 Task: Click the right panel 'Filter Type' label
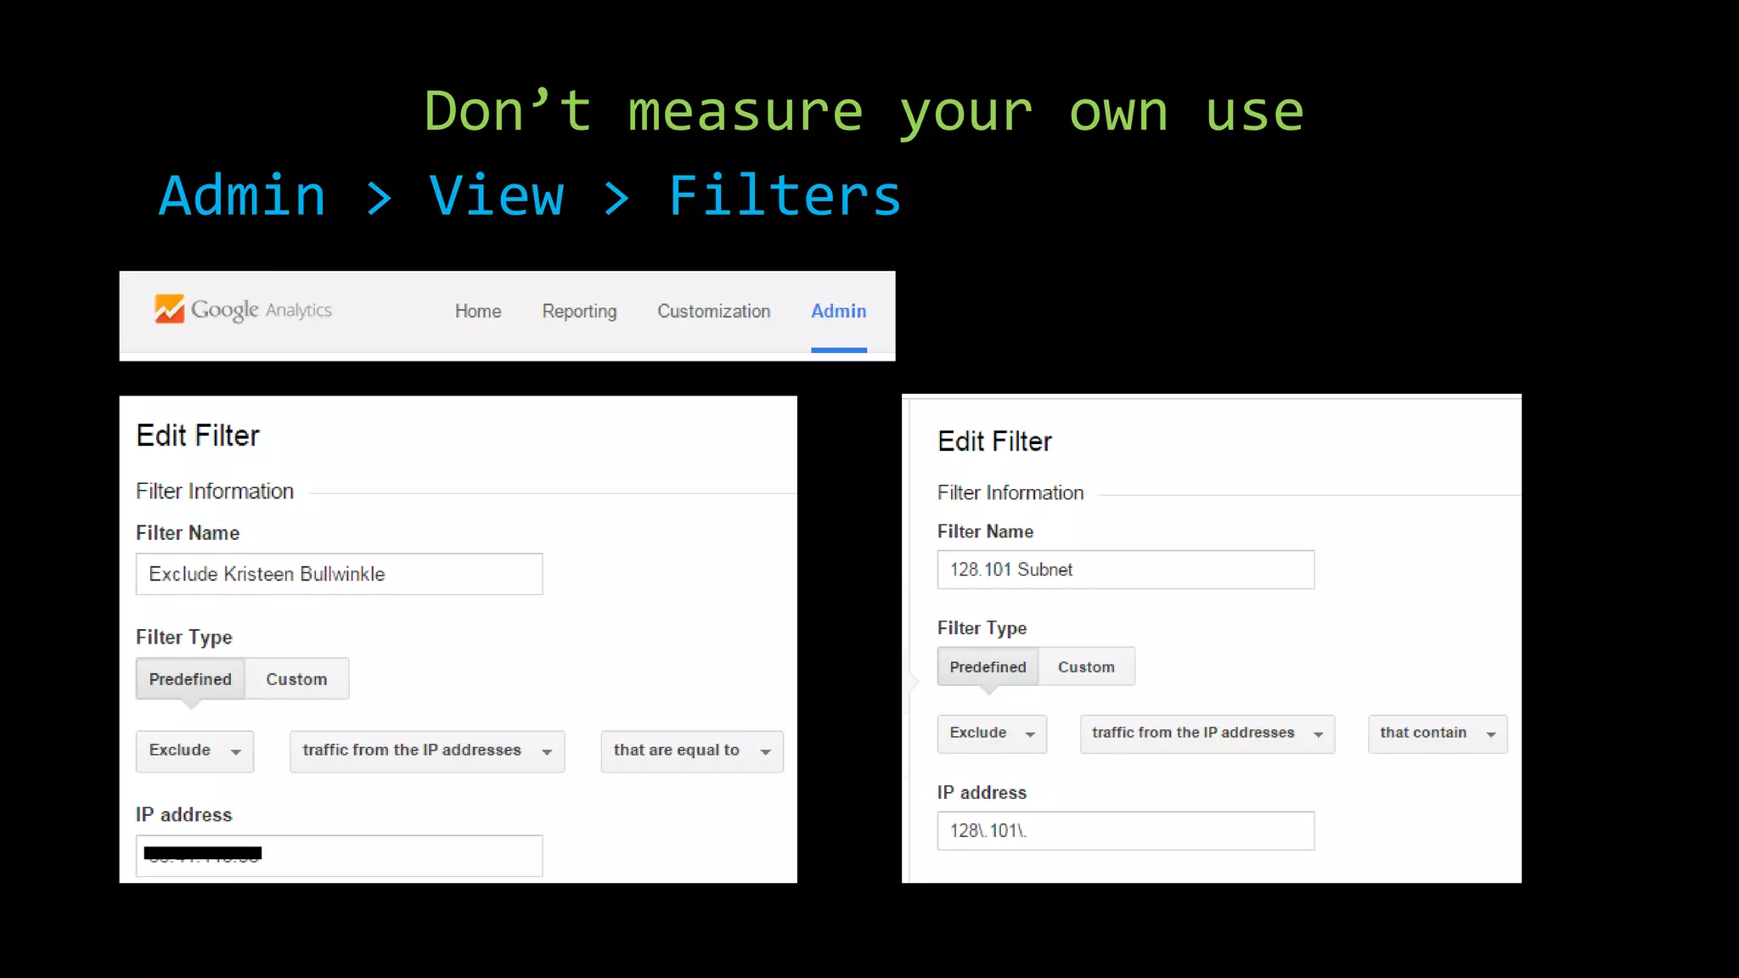[x=982, y=628]
